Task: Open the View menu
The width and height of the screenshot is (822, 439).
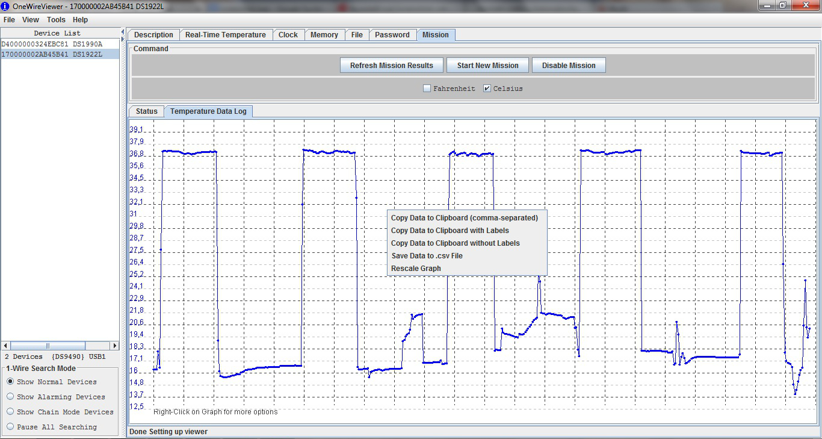Action: [31, 20]
